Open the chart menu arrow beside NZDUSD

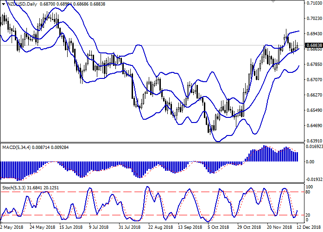(x=4, y=4)
